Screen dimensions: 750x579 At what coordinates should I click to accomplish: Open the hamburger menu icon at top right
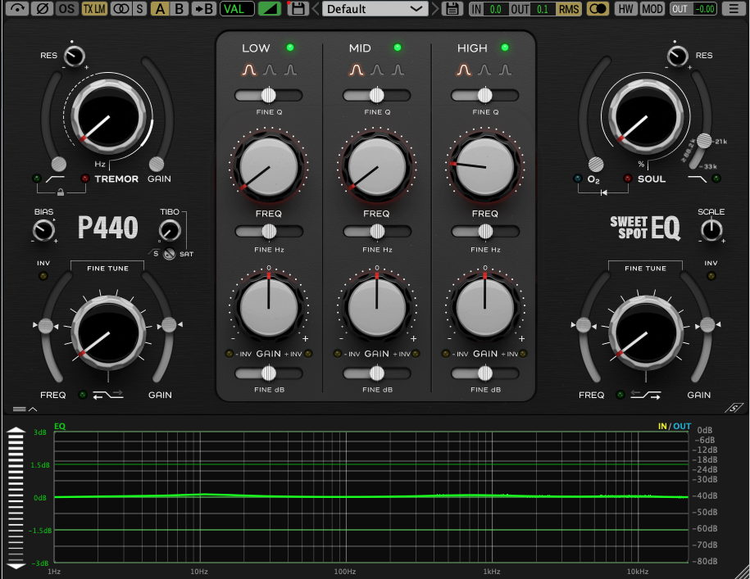734,10
